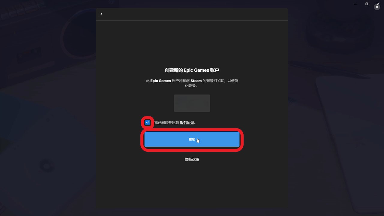Open the 隐私政策 link
The width and height of the screenshot is (384, 216).
coord(192,159)
